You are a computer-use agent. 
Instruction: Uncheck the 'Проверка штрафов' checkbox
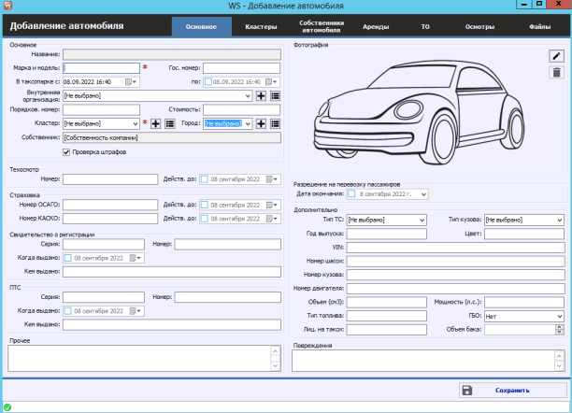(66, 151)
